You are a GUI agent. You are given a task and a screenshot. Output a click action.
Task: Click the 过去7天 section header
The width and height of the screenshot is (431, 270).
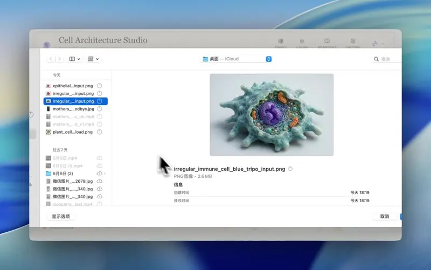pyautogui.click(x=60, y=150)
